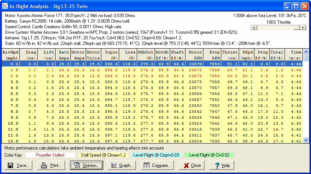
Task: Click the Shaft Ef(%) column header
Action: point(178,55)
